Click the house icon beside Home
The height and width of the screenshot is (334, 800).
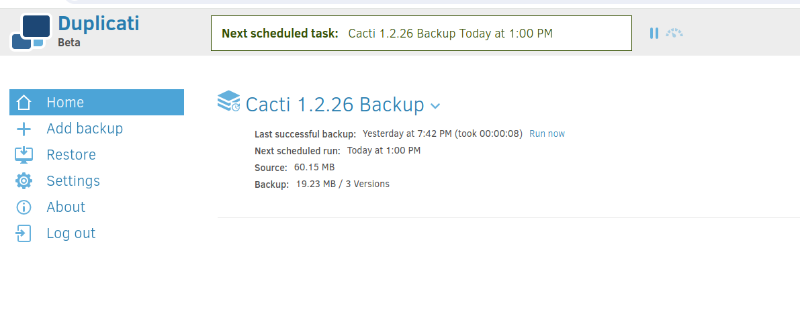(x=24, y=103)
